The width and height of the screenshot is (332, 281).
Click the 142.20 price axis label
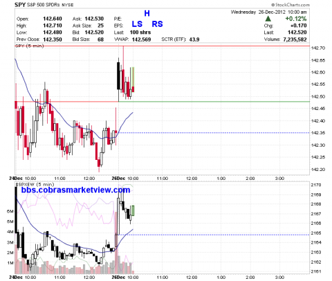tap(318, 170)
